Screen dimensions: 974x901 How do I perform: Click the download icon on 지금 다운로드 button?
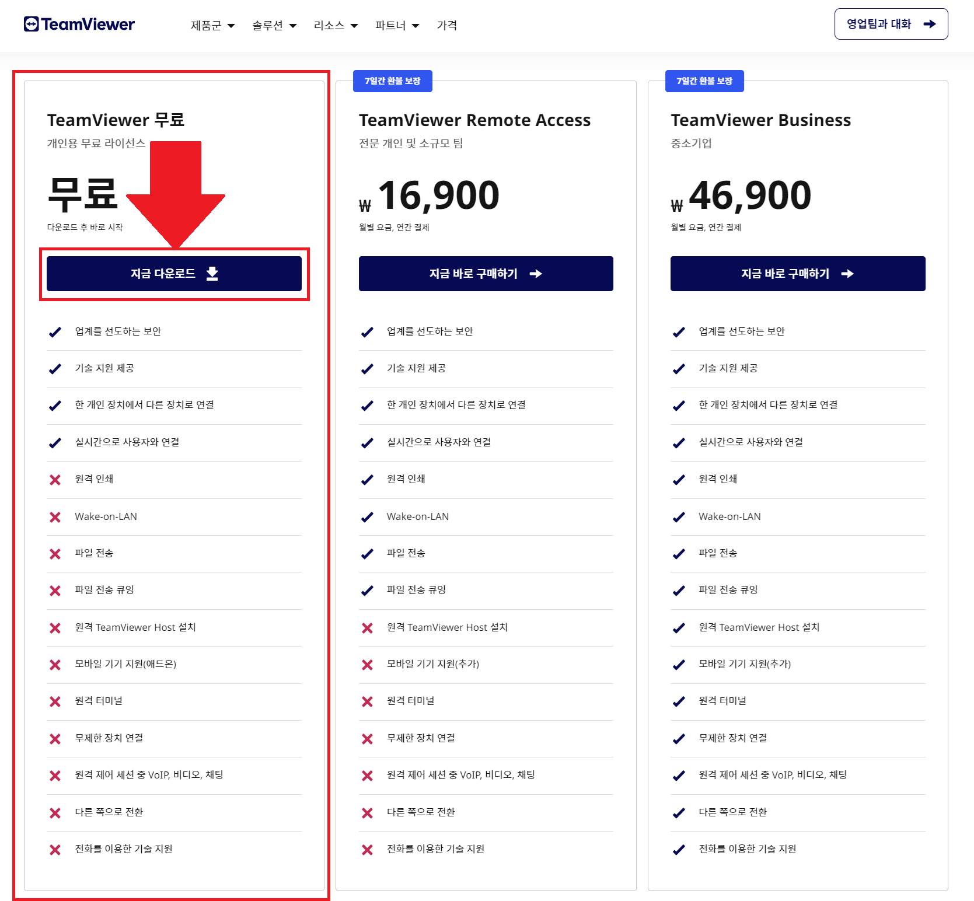tap(212, 273)
